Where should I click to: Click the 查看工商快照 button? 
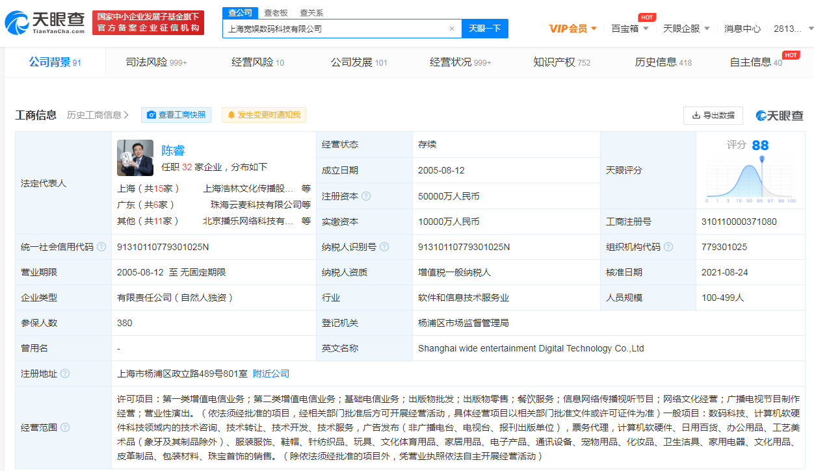pos(176,115)
